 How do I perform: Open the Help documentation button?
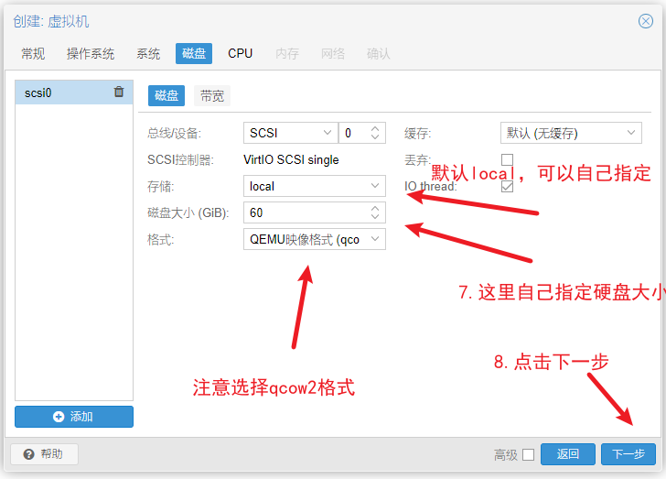[x=44, y=454]
